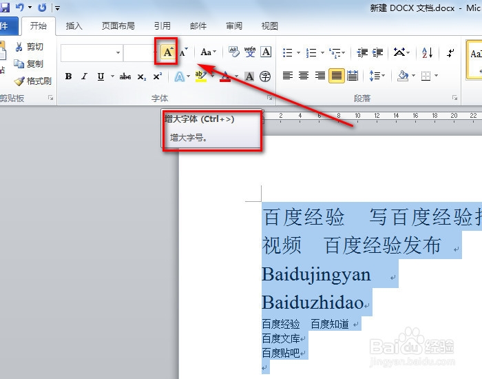
Task: Click Cut (剪切)
Action: (x=29, y=47)
